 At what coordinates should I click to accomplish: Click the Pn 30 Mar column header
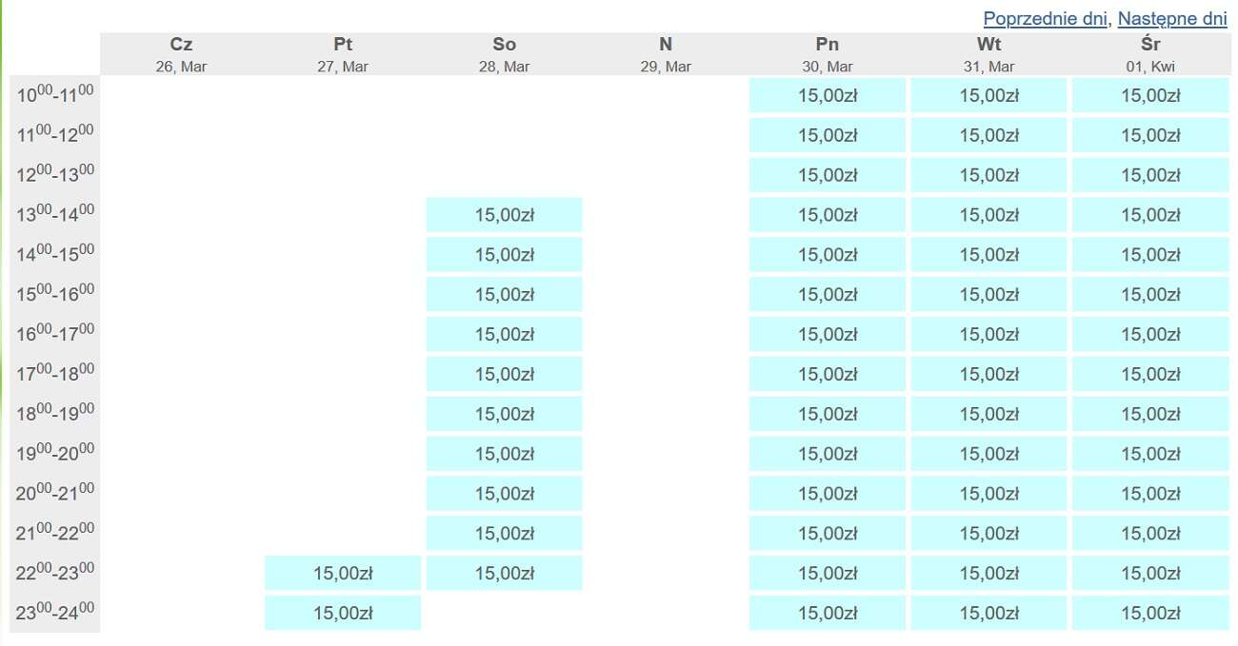(x=828, y=54)
